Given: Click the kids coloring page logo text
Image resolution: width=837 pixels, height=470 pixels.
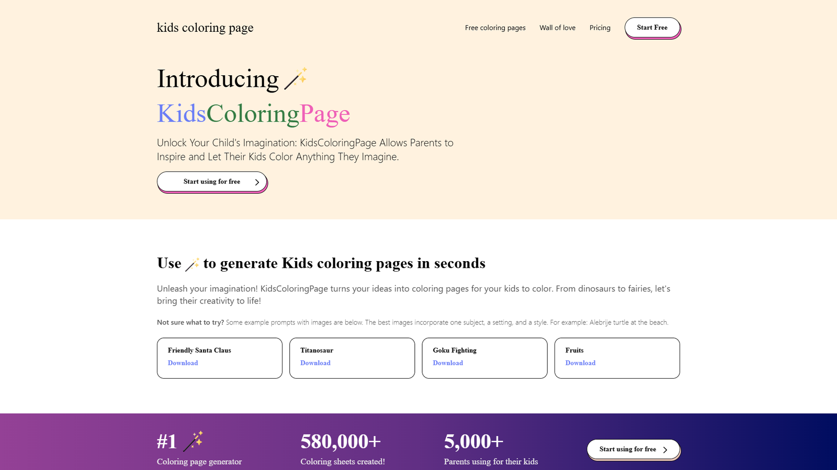Looking at the screenshot, I should tap(205, 28).
